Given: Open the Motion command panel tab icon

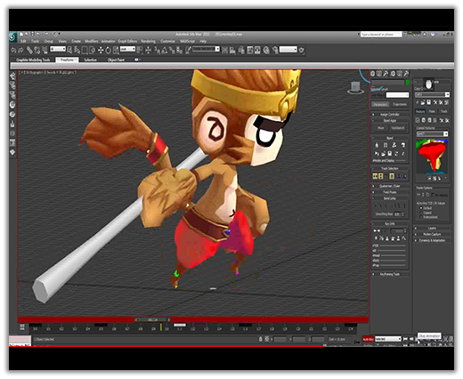Looking at the screenshot, I should (x=393, y=73).
